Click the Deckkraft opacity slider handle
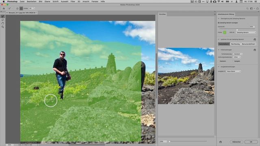The width and height of the screenshot is (260, 146). click(x=237, y=30)
